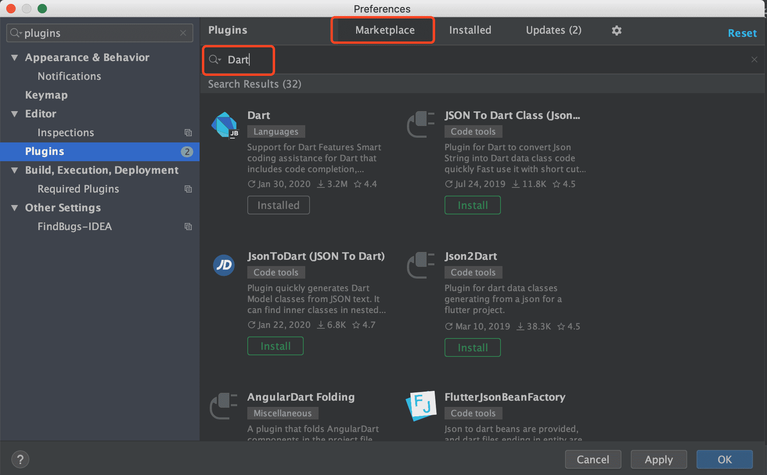
Task: Click the JSON To Dart Class plugin icon
Action: (421, 124)
